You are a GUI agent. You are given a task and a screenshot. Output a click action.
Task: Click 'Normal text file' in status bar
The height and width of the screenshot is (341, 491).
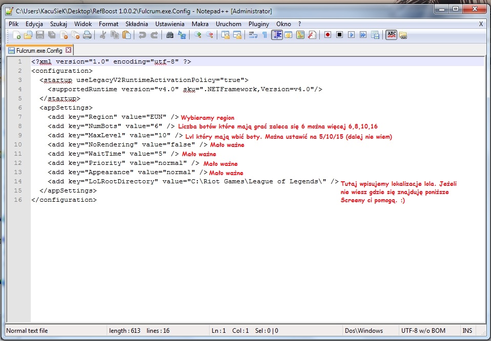tap(27, 331)
